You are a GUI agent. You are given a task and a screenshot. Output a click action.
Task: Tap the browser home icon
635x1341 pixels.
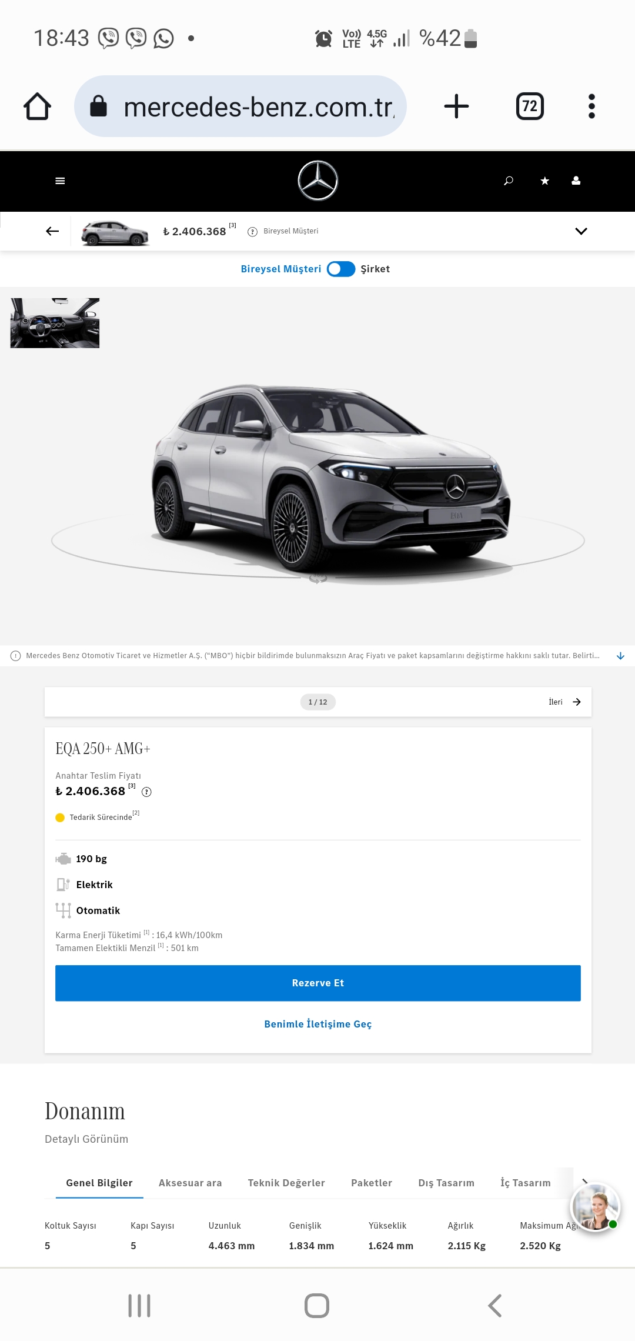click(37, 106)
